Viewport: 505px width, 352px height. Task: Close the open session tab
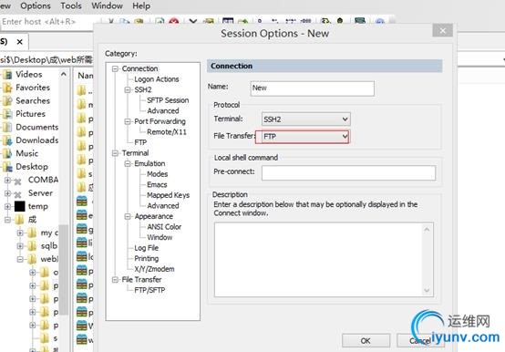point(20,42)
